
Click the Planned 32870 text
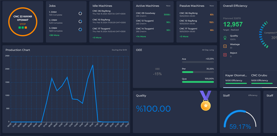tap(232, 18)
